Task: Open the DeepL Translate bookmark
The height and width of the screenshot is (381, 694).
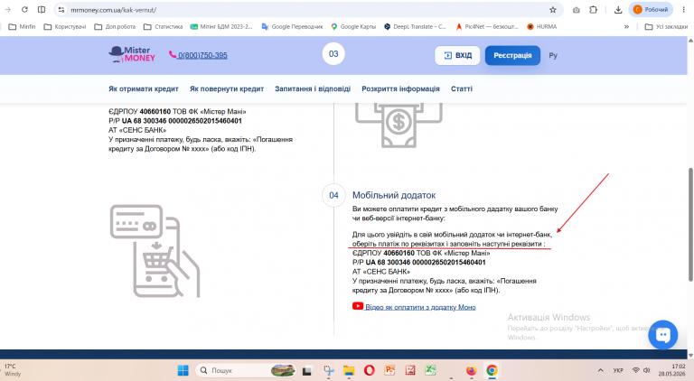Action: click(415, 26)
